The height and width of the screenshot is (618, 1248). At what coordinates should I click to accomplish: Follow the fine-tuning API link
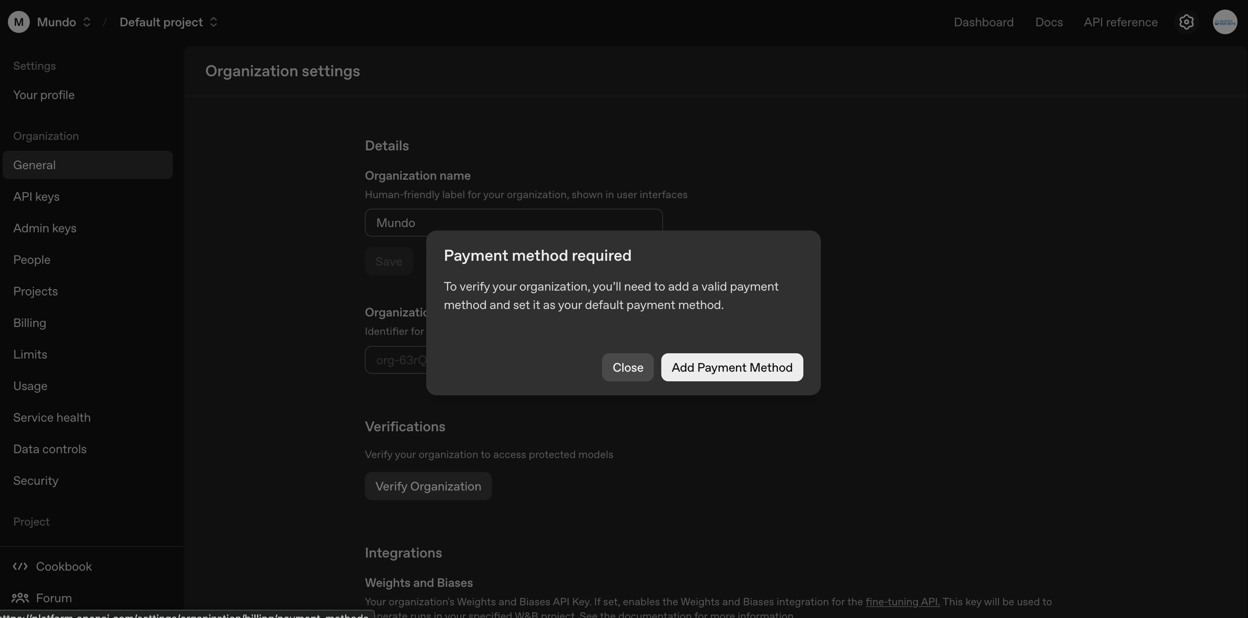902,601
